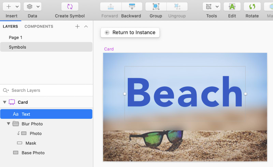
Task: Click the Base Photo layer icon
Action: pyautogui.click(x=16, y=153)
